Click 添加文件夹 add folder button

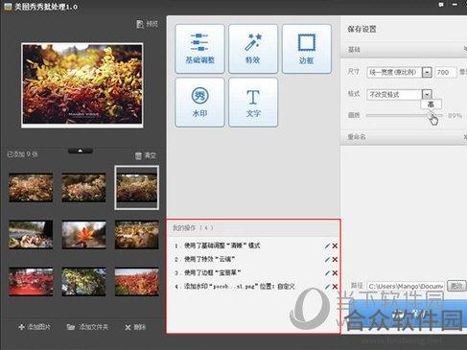(87, 327)
